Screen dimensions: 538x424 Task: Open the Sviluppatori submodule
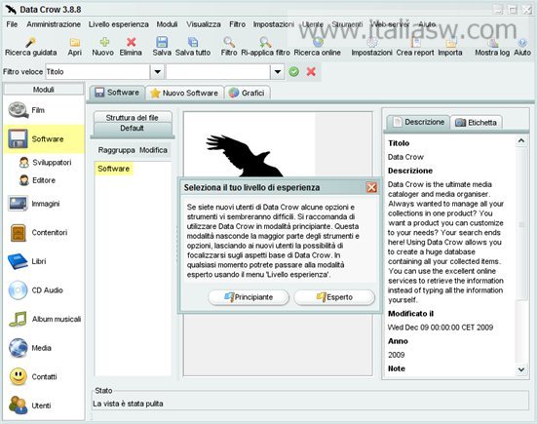point(45,162)
